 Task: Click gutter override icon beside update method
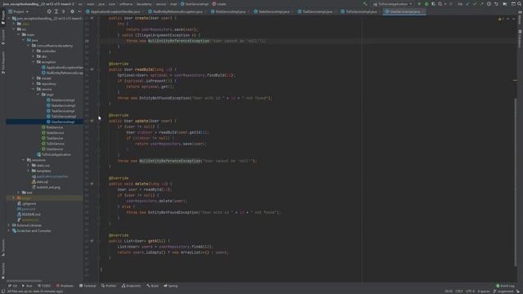pos(92,121)
